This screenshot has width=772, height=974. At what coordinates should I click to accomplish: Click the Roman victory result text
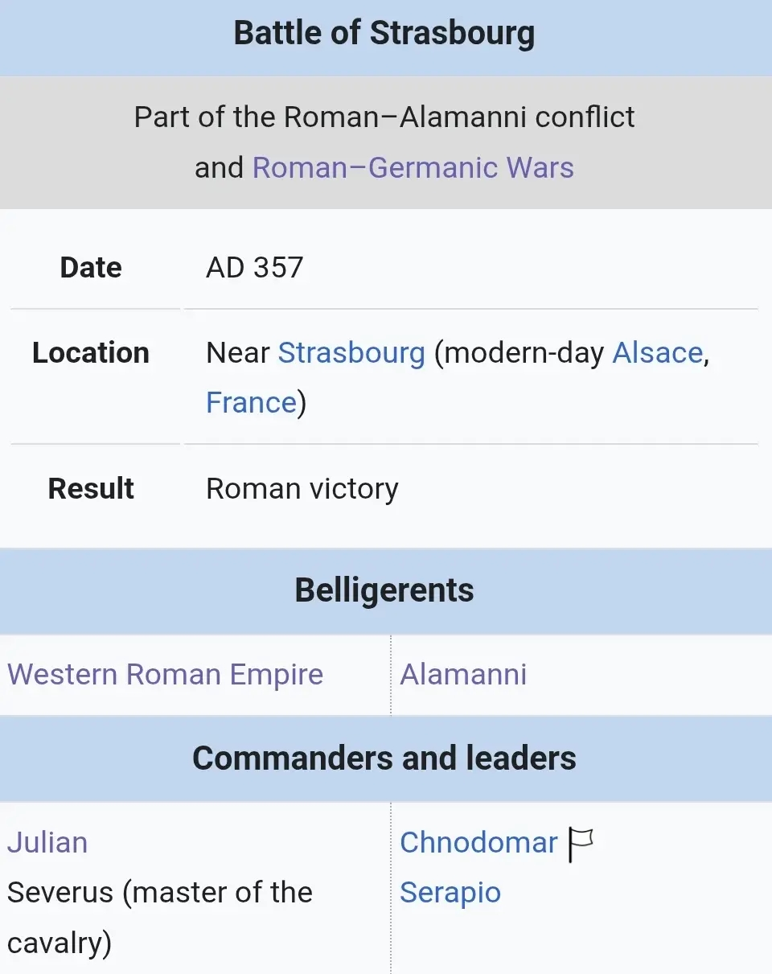click(302, 489)
